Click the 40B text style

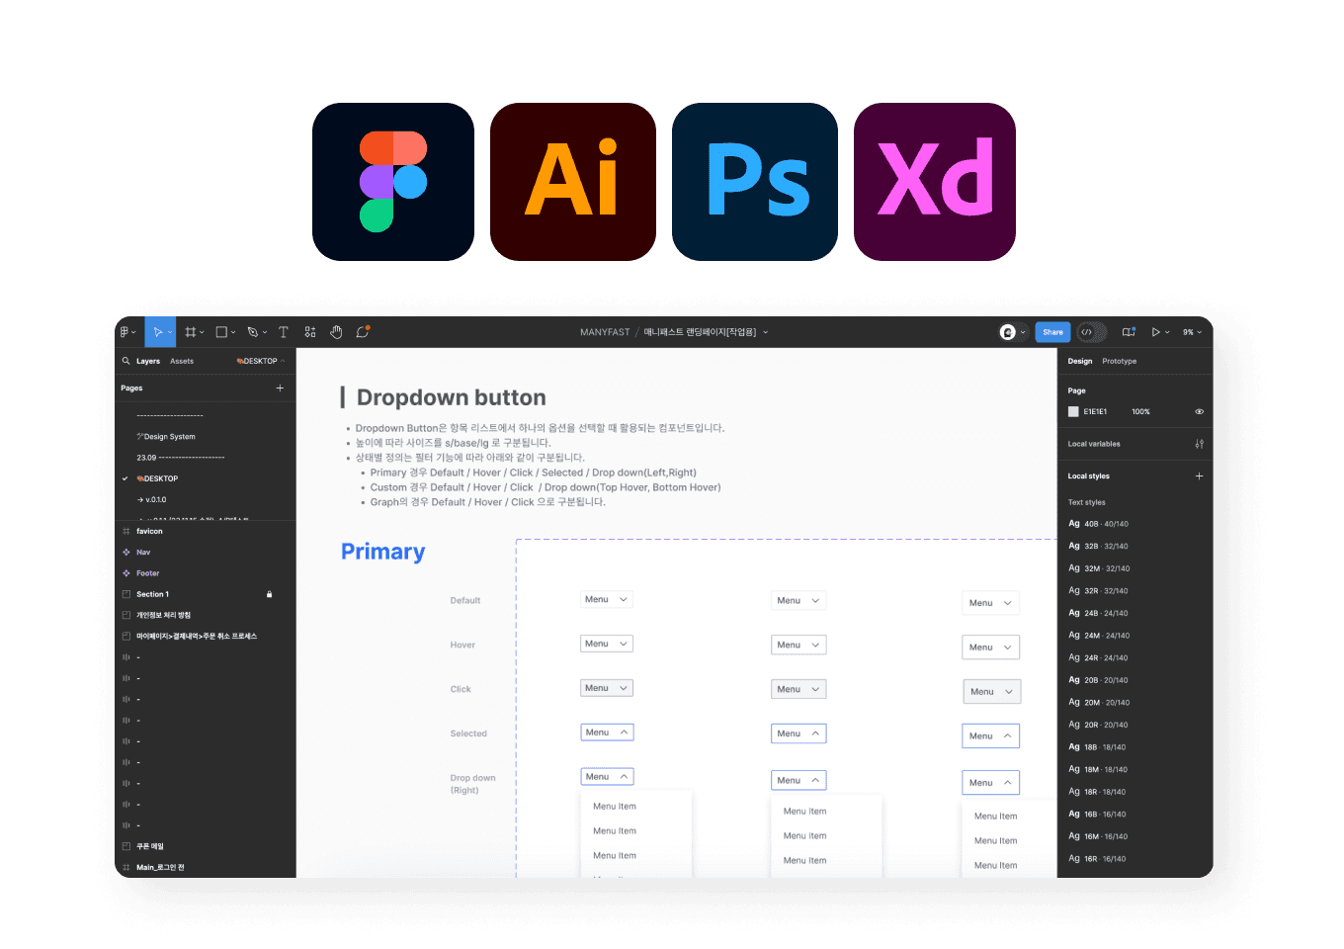[x=1098, y=524]
